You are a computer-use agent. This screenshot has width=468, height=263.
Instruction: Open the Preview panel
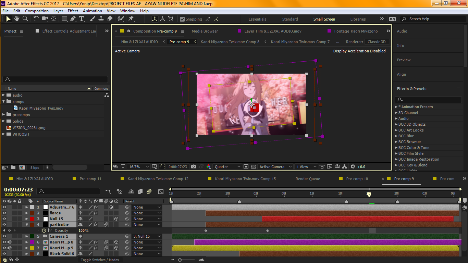[404, 60]
